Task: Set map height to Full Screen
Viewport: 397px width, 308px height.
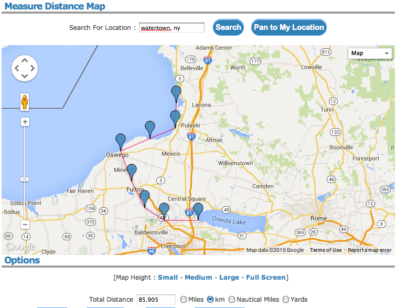Action: tap(266, 277)
